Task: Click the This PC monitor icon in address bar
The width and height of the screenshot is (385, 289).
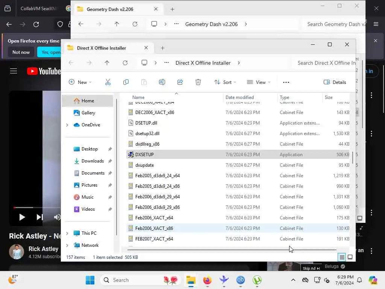Action: point(144,63)
